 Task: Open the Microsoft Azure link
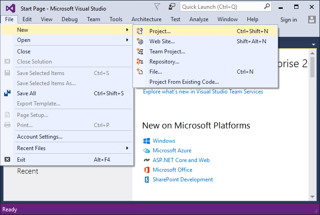pos(172,151)
